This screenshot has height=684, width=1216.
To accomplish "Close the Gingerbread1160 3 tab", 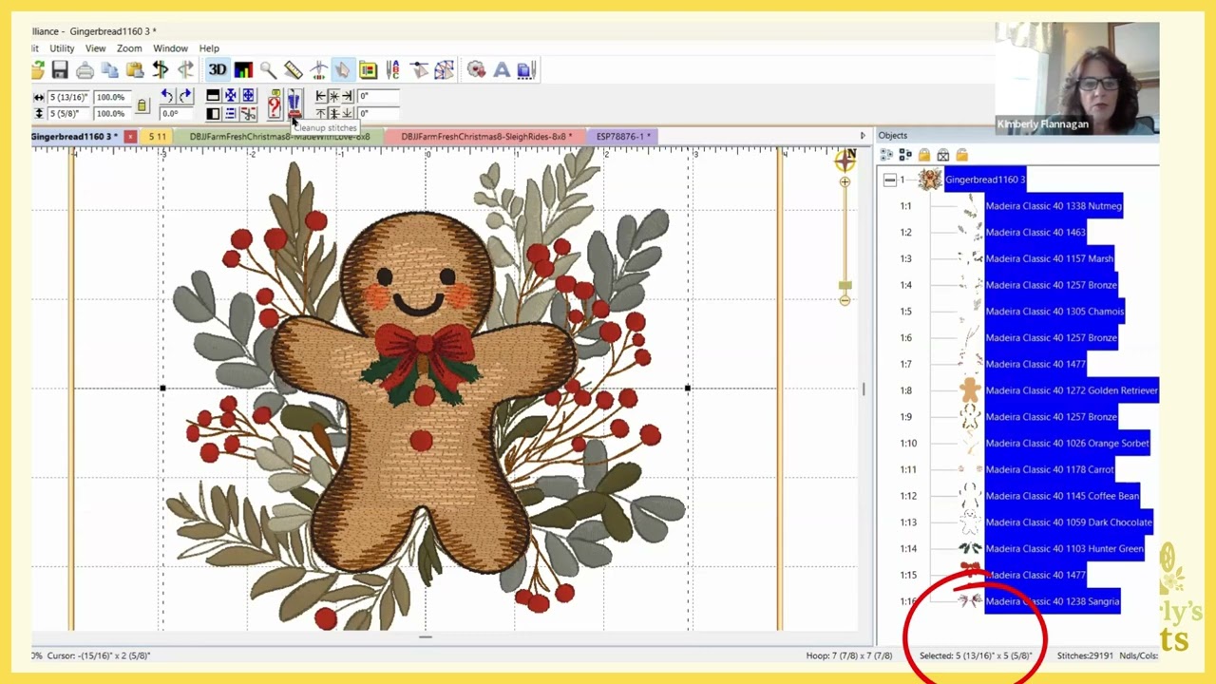I will (x=130, y=137).
